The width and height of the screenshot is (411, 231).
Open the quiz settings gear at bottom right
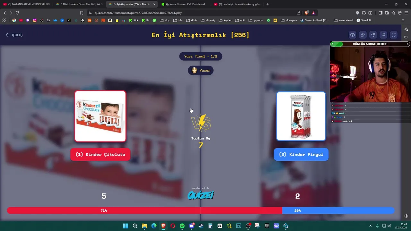(x=406, y=216)
